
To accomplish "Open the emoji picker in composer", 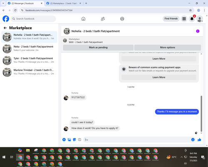I will [193, 139].
